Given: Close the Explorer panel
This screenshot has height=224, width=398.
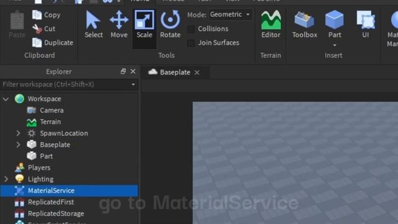Looking at the screenshot, I should tap(132, 72).
